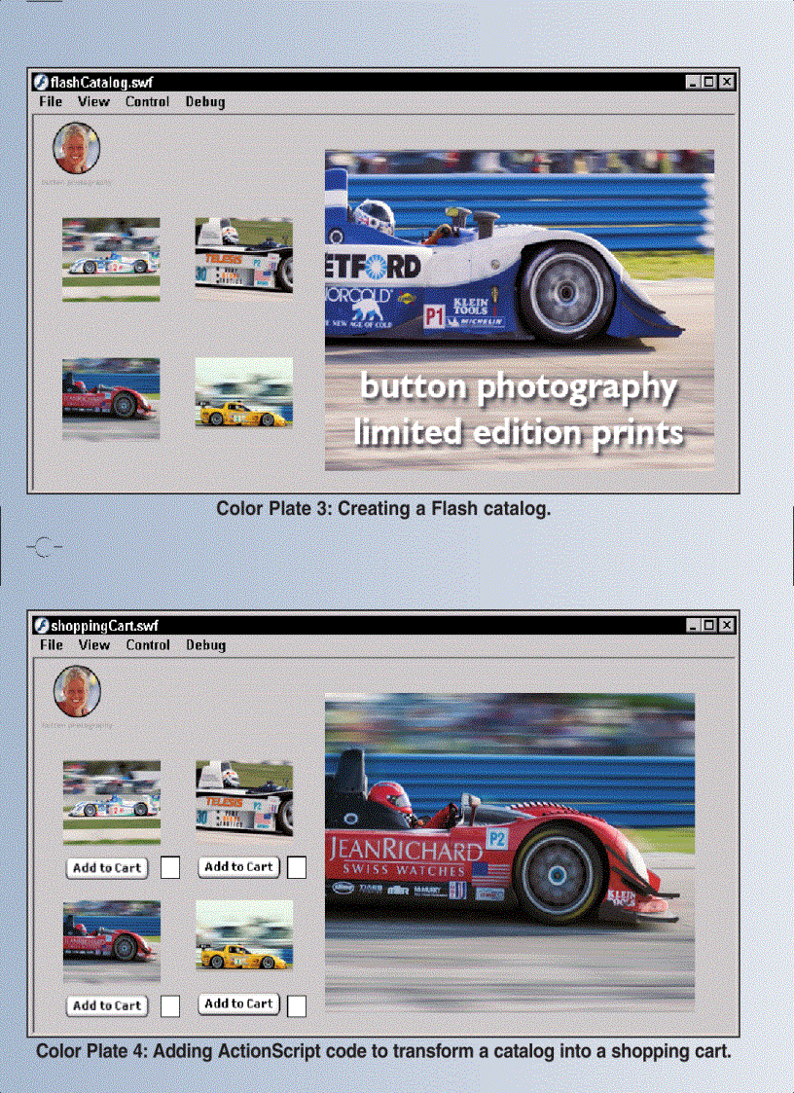
Task: Open the View menu in shoppingCart.swf
Action: (93, 644)
